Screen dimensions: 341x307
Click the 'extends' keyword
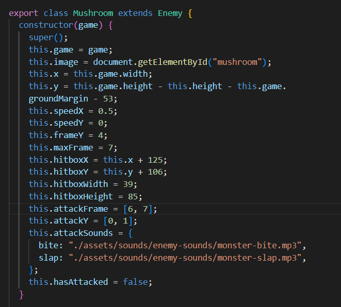tap(135, 13)
